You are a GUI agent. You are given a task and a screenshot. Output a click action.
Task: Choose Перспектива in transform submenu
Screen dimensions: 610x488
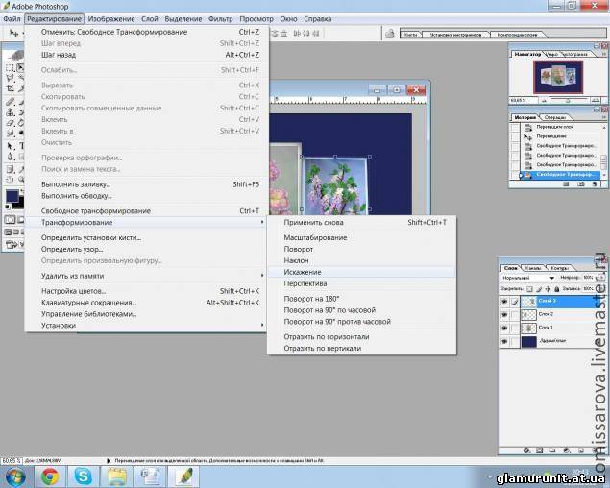pos(361,283)
